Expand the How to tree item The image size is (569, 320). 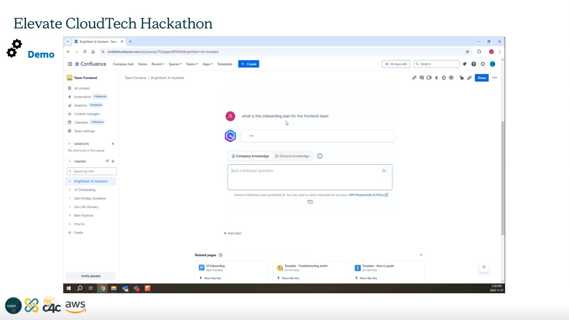pyautogui.click(x=70, y=224)
